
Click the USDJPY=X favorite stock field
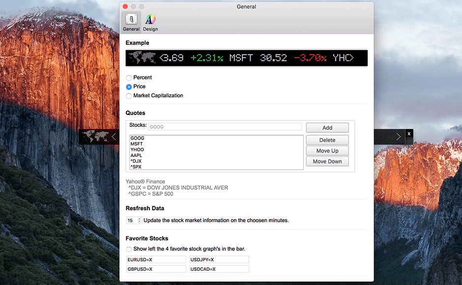pyautogui.click(x=219, y=259)
